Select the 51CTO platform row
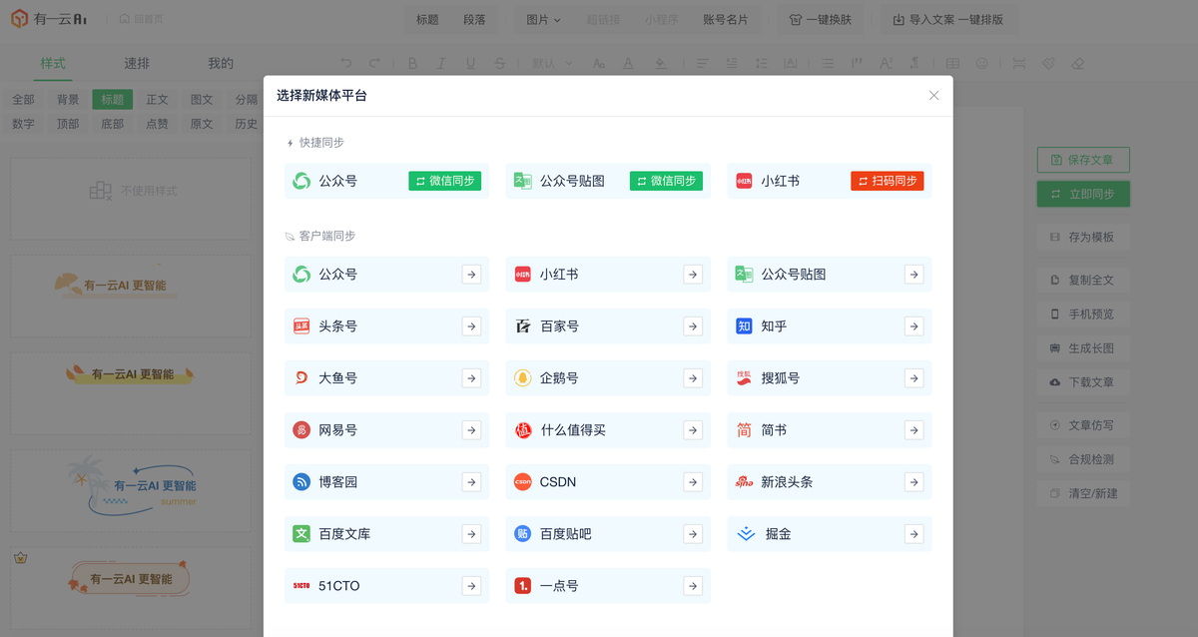The height and width of the screenshot is (637, 1198). click(x=386, y=586)
